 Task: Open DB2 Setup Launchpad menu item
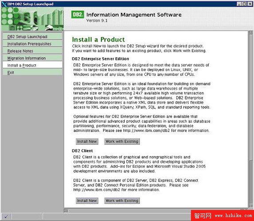[x=32, y=36]
